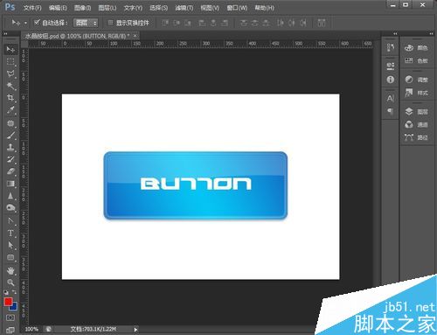Open the Image menu
The width and height of the screenshot is (437, 335).
pyautogui.click(x=82, y=8)
